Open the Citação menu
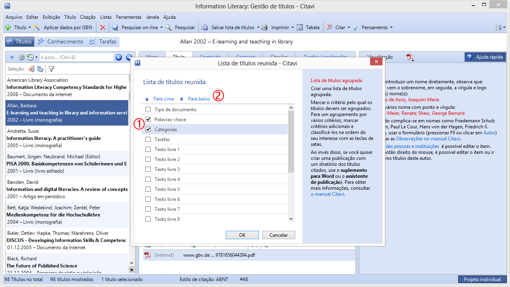The height and width of the screenshot is (287, 510). 88,17
